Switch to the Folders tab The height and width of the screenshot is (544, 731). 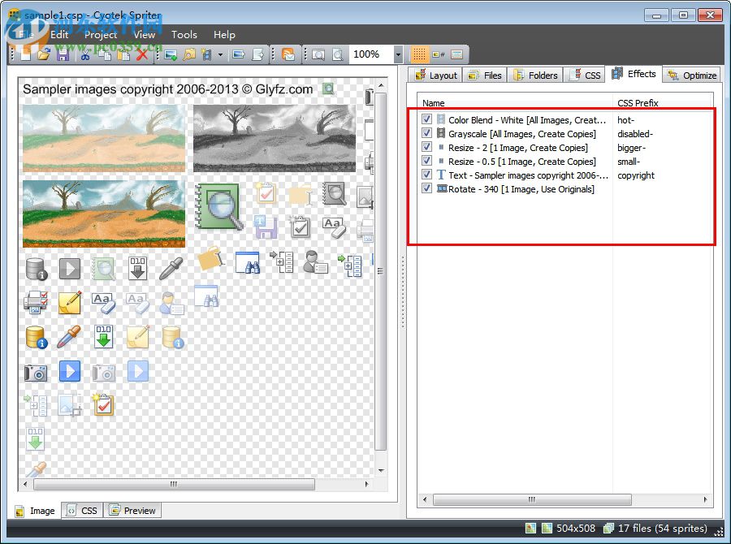coord(535,75)
